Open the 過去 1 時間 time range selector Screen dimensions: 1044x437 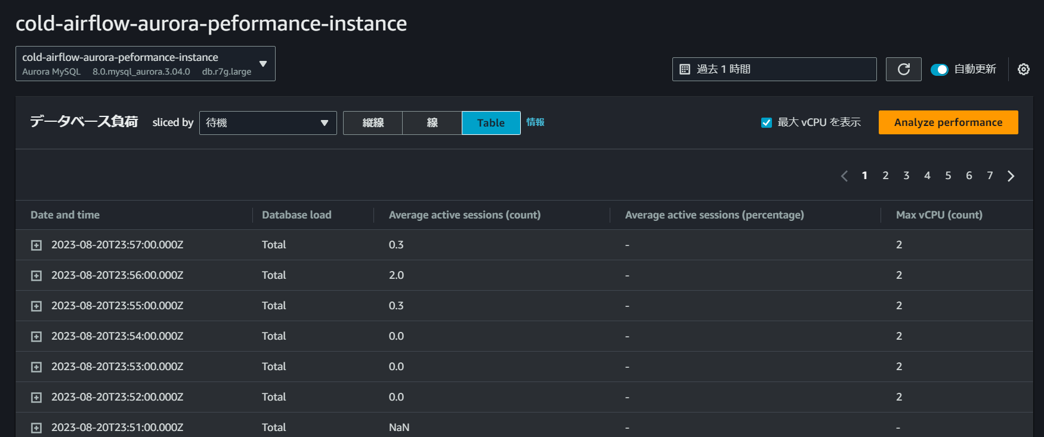(774, 69)
